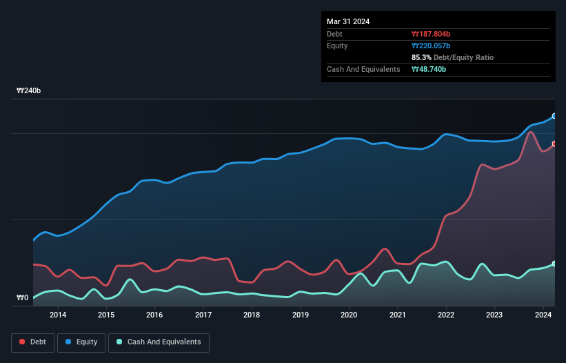
Task: Click the teal Cash endpoint marker
Action: pyautogui.click(x=554, y=264)
